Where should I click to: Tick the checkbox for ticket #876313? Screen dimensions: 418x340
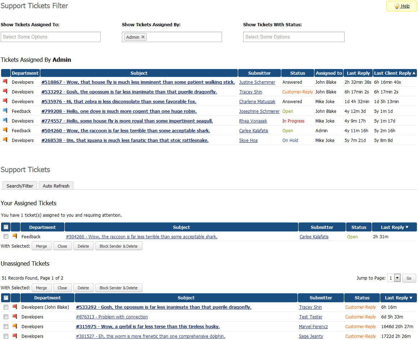point(6,317)
